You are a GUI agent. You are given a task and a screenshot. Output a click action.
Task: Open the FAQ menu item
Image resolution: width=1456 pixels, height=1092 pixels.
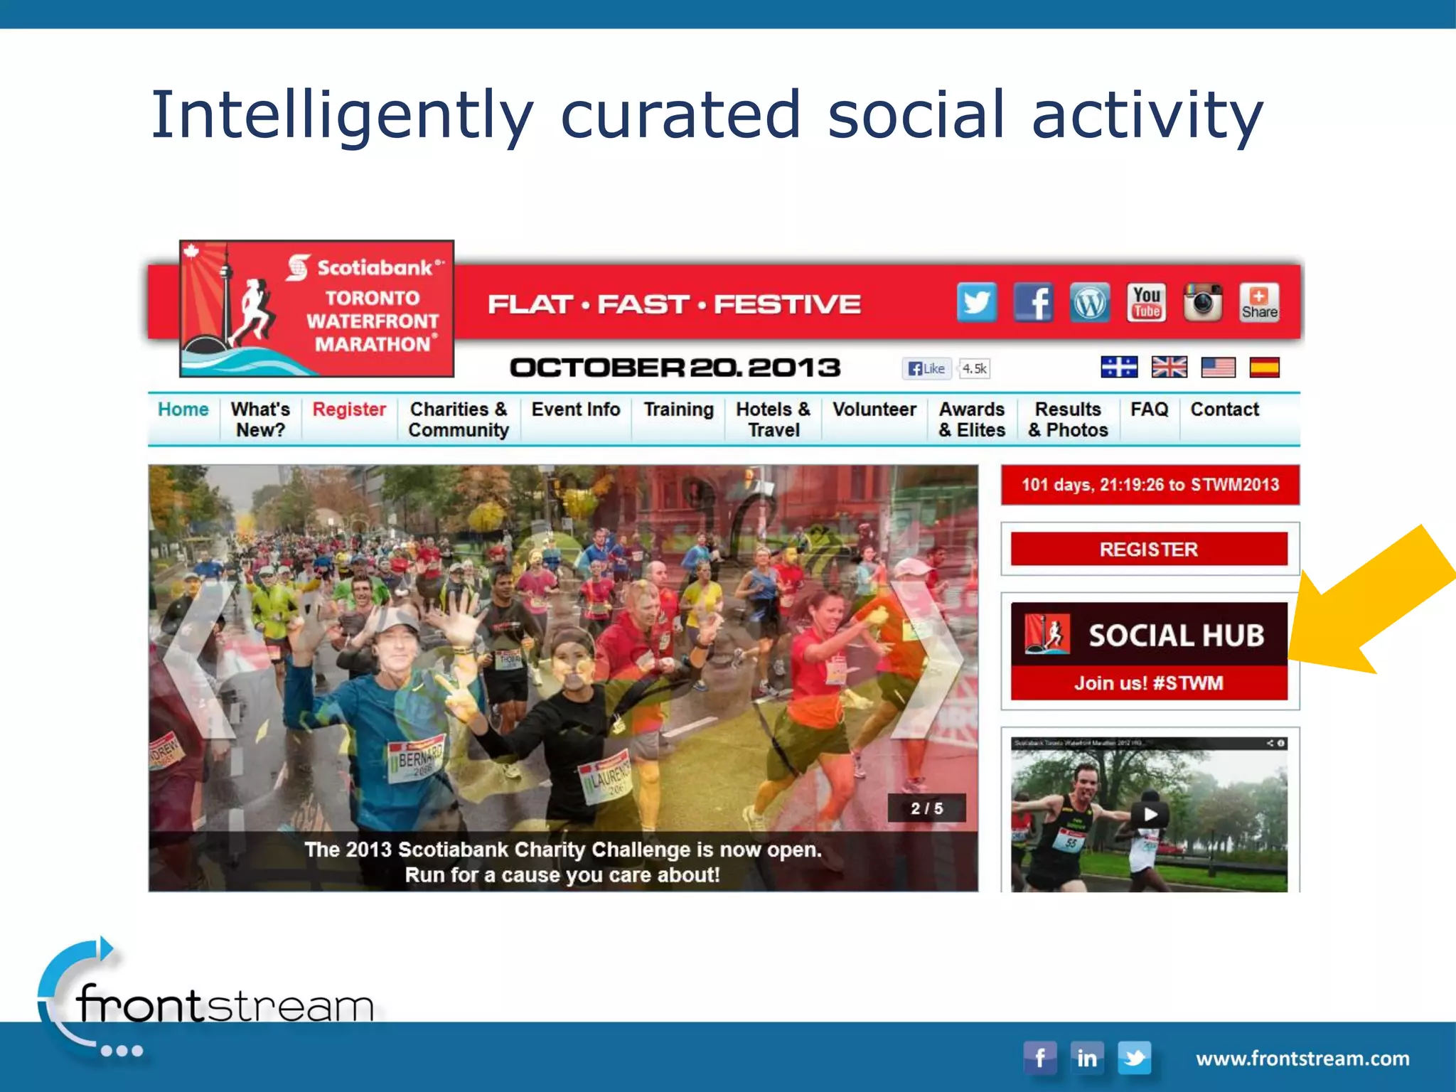1150,409
